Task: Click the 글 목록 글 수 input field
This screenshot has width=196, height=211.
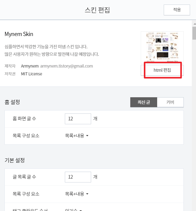Action: [x=78, y=177]
